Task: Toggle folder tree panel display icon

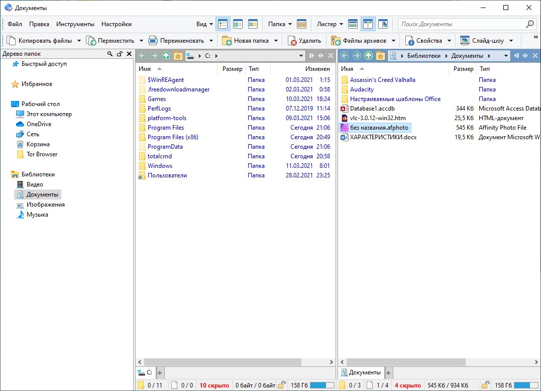Action: 383,24
